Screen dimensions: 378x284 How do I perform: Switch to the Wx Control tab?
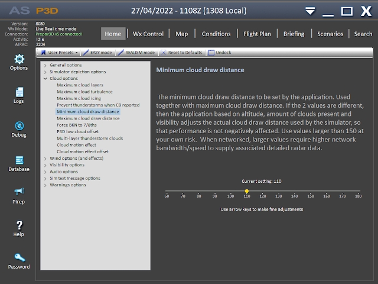pyautogui.click(x=148, y=34)
